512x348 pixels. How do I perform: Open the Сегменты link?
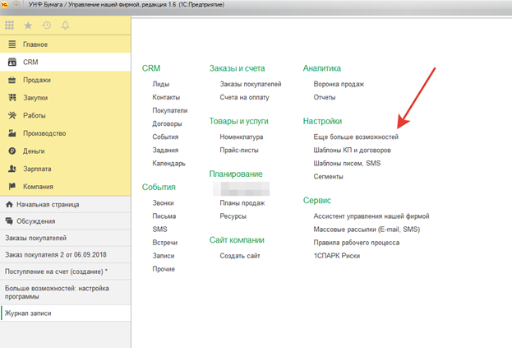[328, 176]
